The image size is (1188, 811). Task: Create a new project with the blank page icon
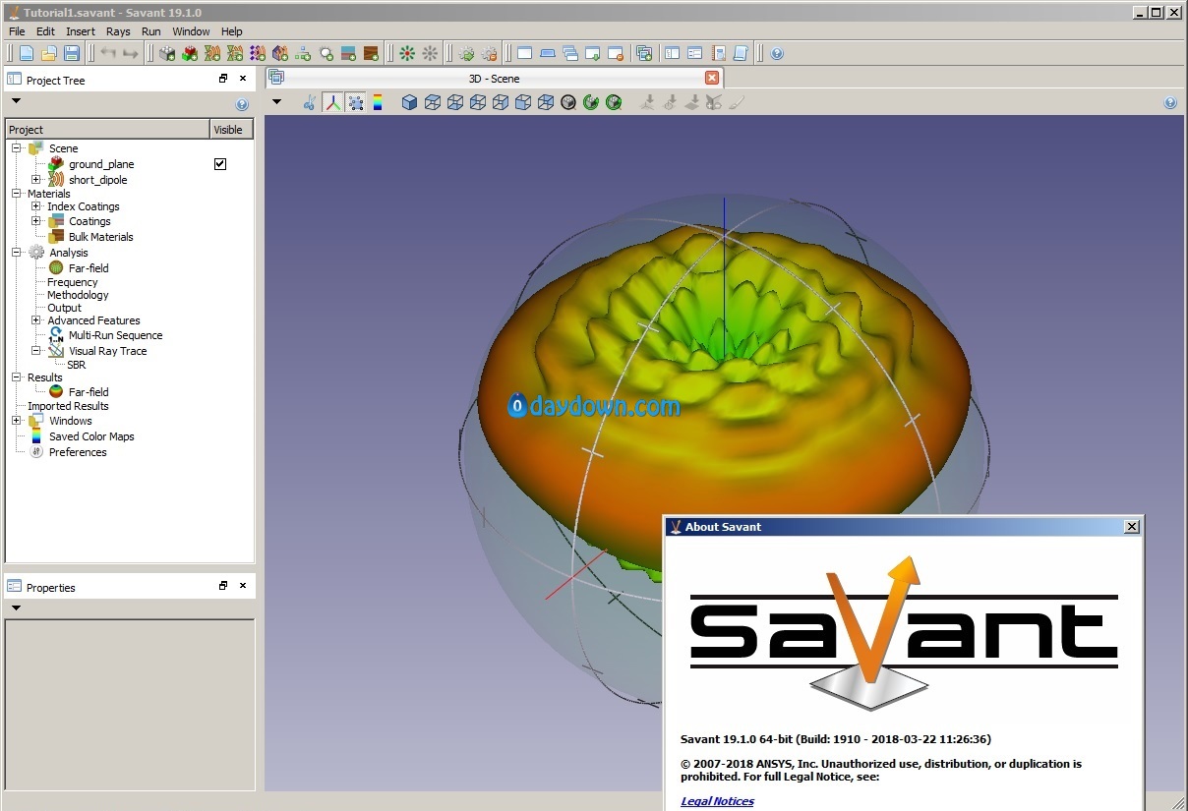coord(27,53)
